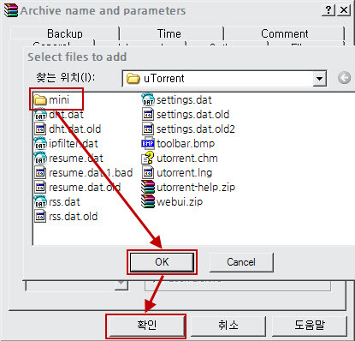Click the resume.dat.1.bad file icon
This screenshot has width=355, height=341.
(x=40, y=173)
